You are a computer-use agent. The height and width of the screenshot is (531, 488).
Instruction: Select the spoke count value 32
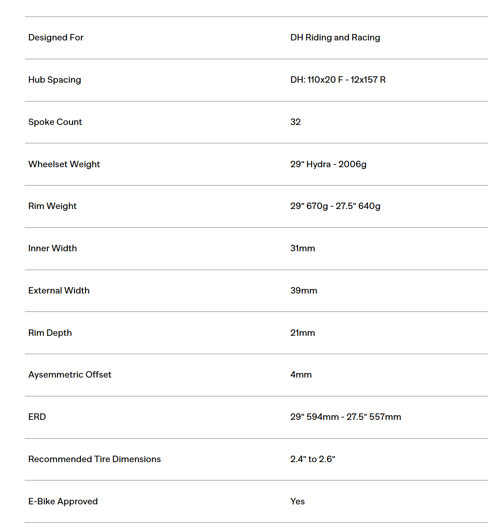coord(295,122)
